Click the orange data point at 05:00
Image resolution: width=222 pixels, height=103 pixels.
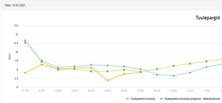108,80
